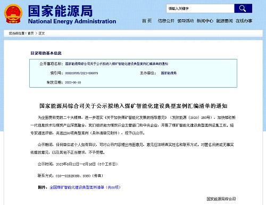266x205 pixels.
Task: Open the 信息公开 navigation item
Action: point(166,21)
